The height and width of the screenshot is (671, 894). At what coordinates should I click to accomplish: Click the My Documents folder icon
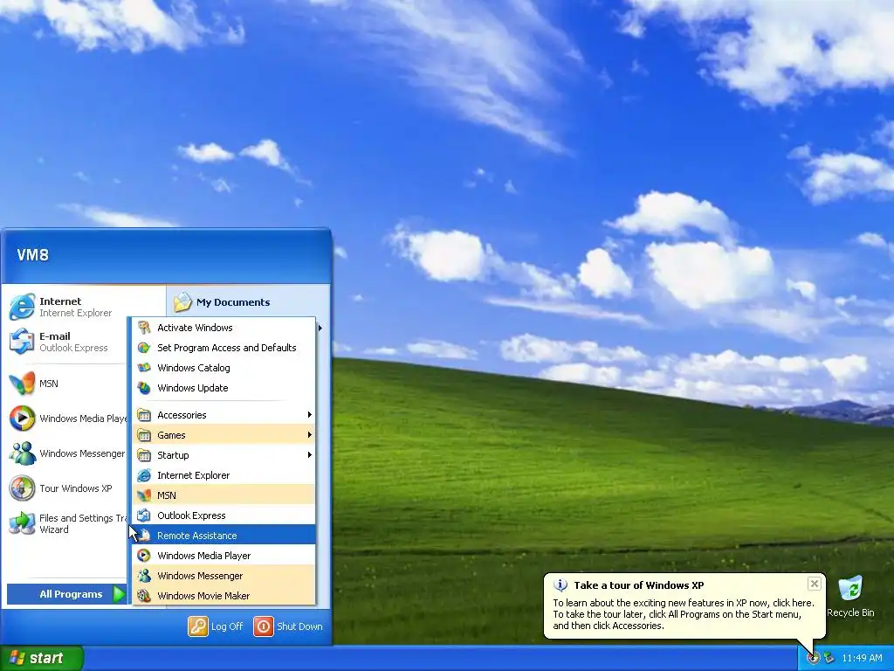(182, 301)
